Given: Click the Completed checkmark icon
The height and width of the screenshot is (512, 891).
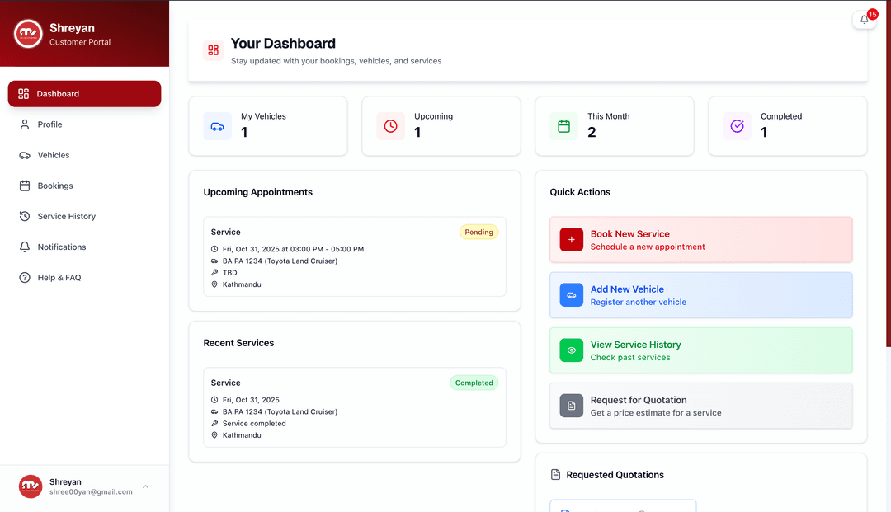Looking at the screenshot, I should 737,126.
